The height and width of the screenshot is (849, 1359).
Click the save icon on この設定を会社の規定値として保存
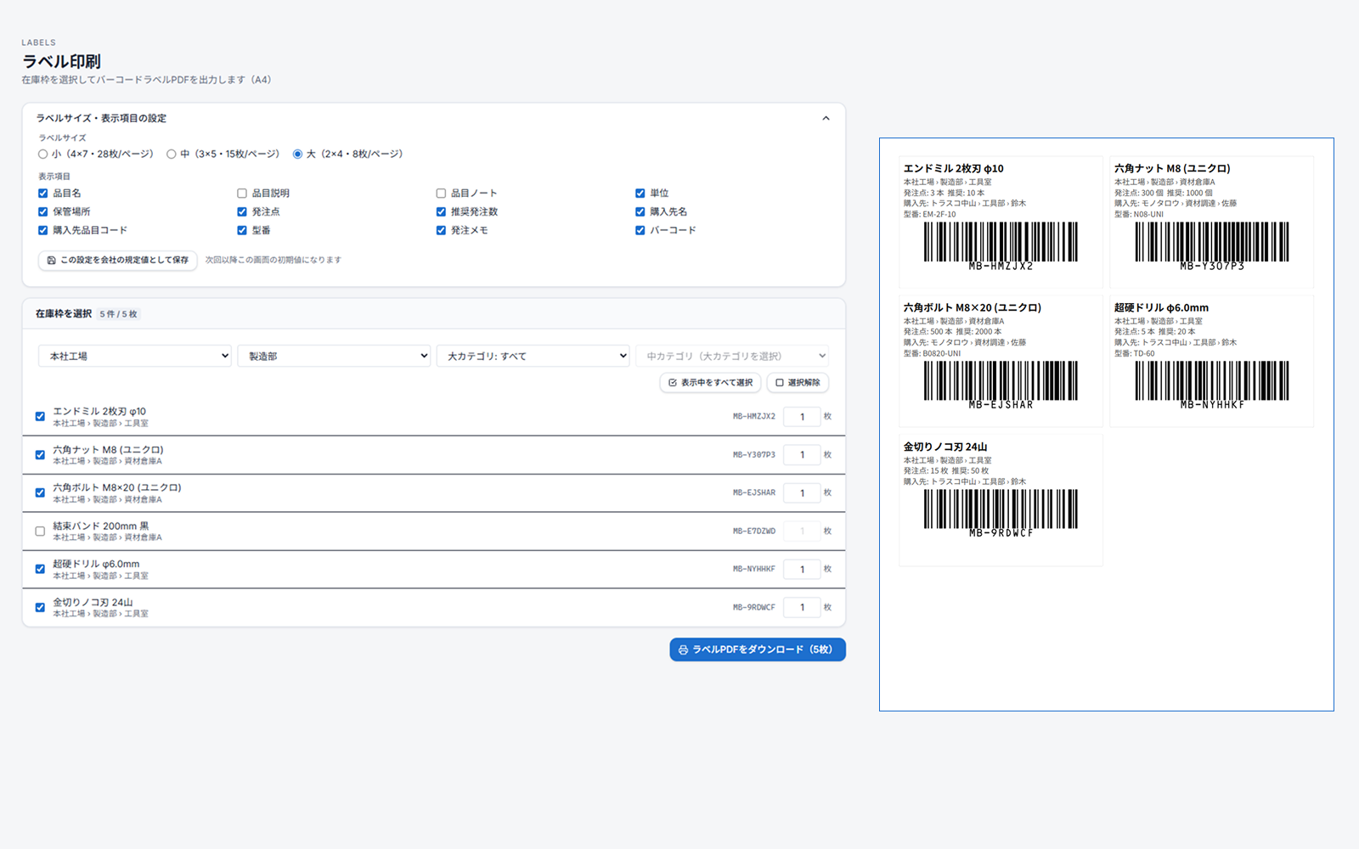click(x=51, y=261)
